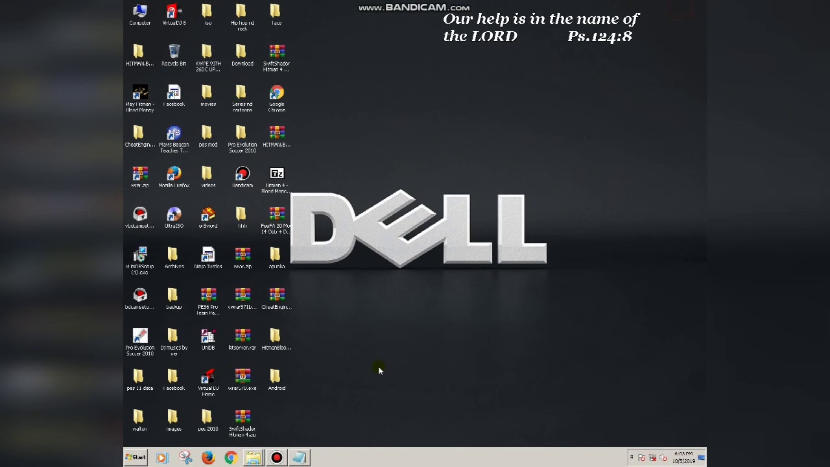Screen dimensions: 830x467
Task: Launch Windows Media Player from taskbar
Action: (162, 458)
